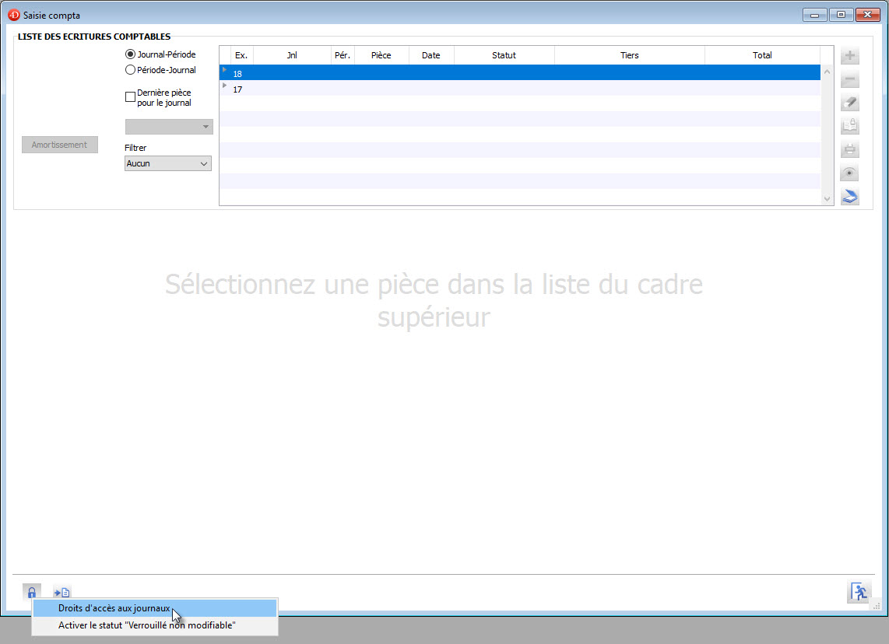Expand the row for exercice 17
The width and height of the screenshot is (889, 644).
(x=225, y=86)
